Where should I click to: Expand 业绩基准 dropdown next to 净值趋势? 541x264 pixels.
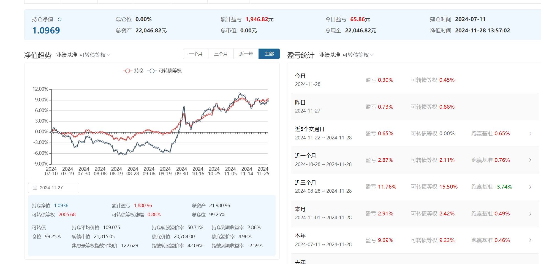95,55
